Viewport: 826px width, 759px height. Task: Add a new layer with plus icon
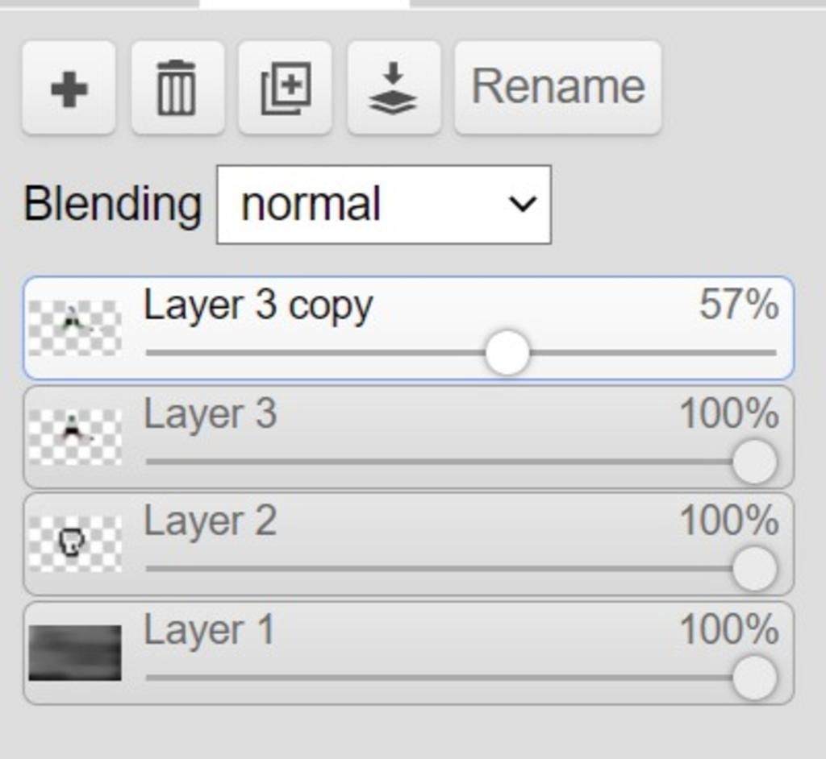point(69,88)
